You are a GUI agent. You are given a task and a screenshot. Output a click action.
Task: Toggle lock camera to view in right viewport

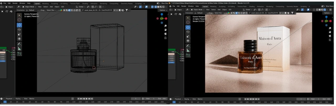[x=330, y=40]
